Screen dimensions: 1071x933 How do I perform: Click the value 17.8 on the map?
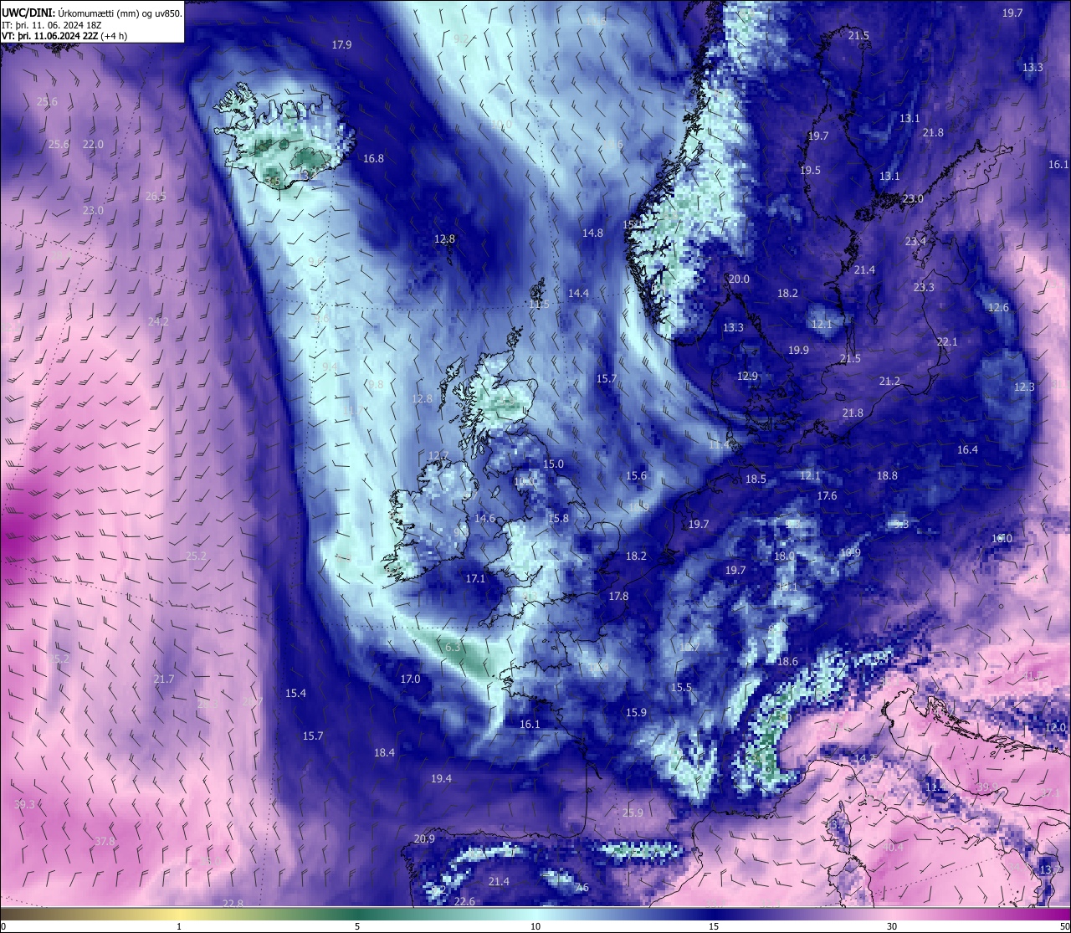coord(618,597)
